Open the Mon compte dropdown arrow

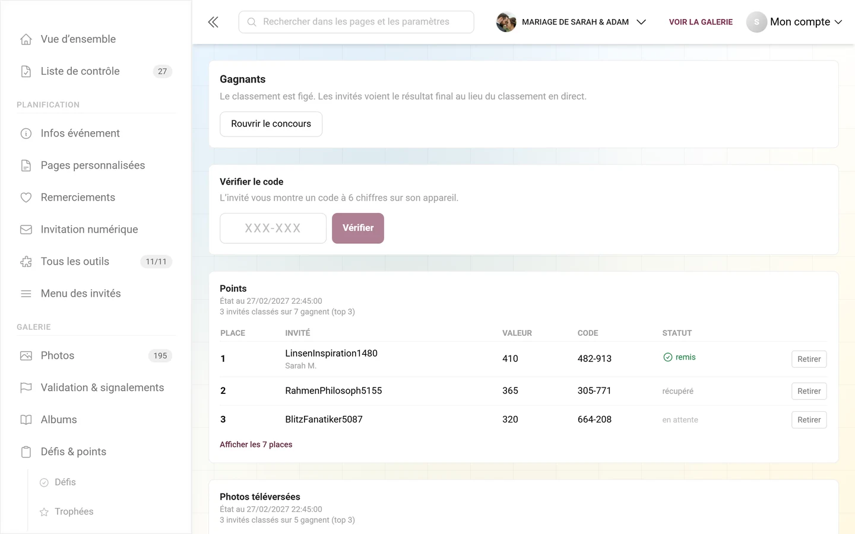(x=838, y=22)
